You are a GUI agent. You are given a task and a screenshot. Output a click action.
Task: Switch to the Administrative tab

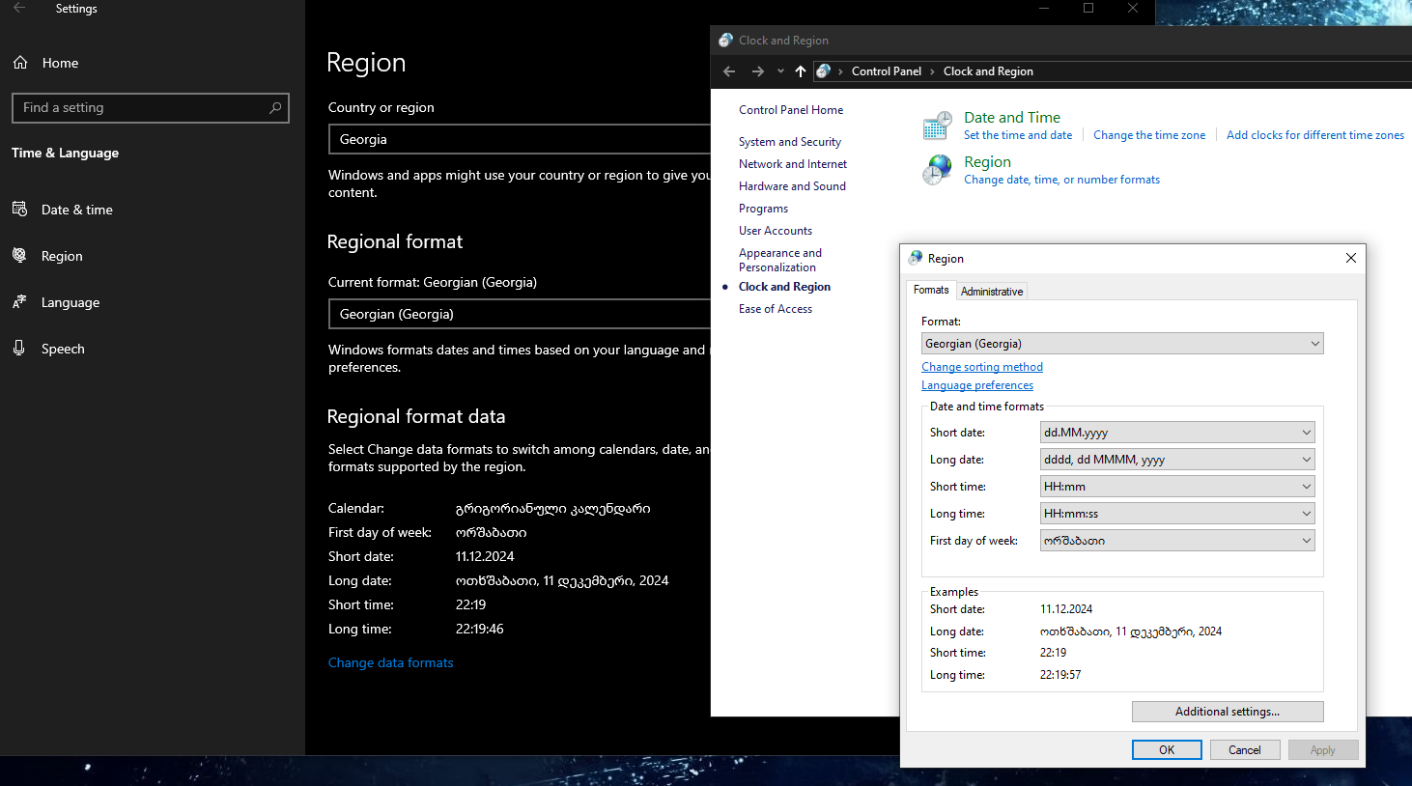coord(992,292)
